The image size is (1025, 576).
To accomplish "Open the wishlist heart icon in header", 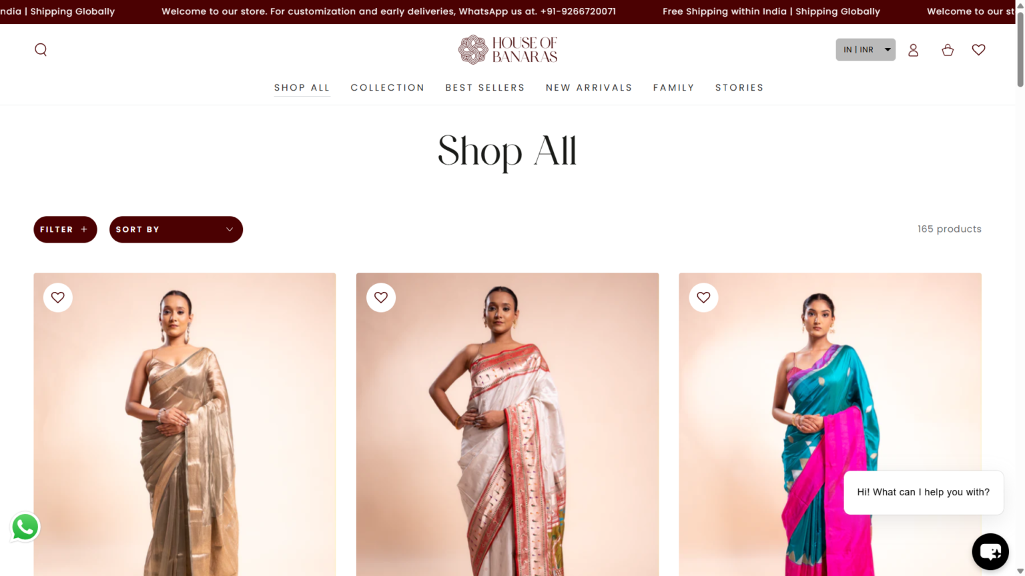I will pyautogui.click(x=978, y=50).
